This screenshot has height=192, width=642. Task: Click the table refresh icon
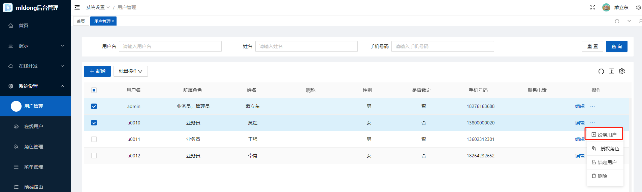tap(601, 71)
